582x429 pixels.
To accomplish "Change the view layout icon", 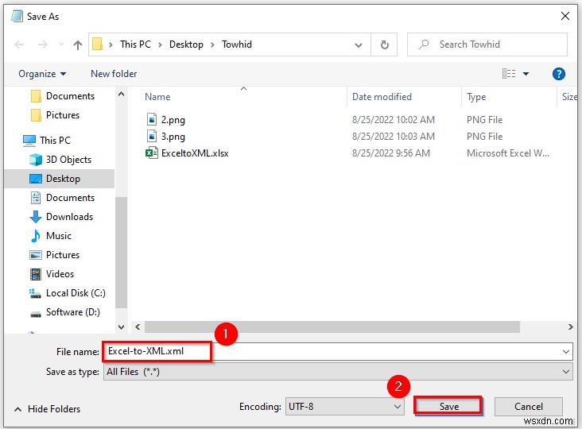I will pyautogui.click(x=509, y=74).
